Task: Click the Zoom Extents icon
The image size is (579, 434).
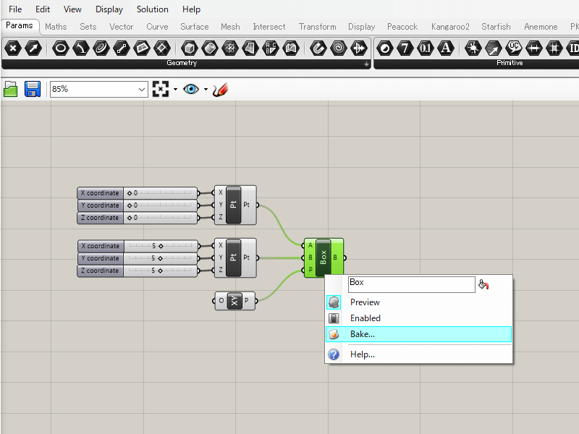Action: [x=160, y=89]
